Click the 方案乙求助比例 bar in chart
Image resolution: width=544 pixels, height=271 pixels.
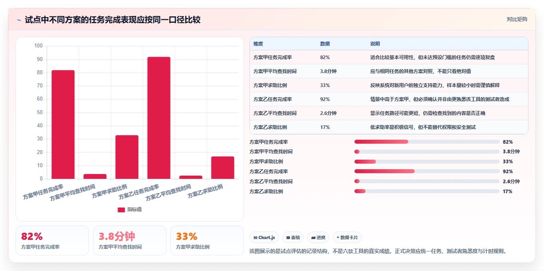[223, 168]
